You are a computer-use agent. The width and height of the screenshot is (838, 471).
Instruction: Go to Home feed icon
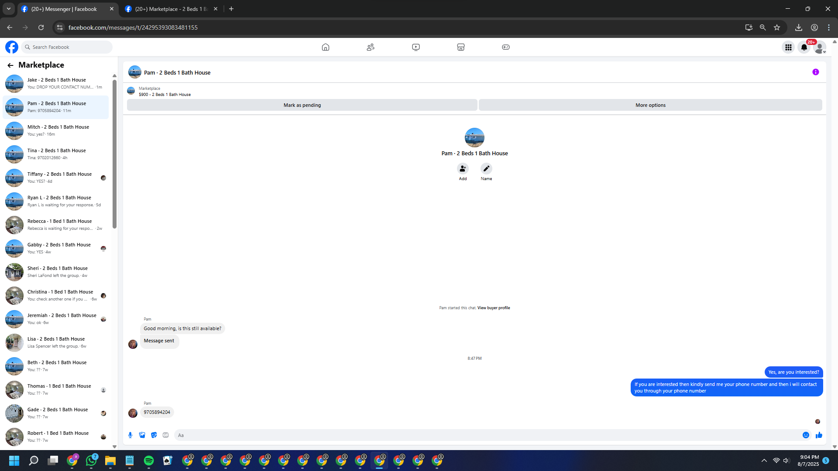[x=326, y=47]
